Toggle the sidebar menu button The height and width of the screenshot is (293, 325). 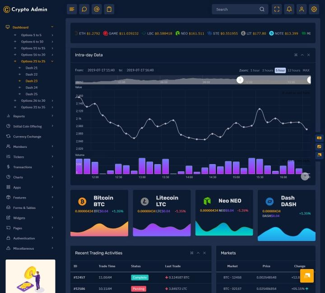[x=72, y=9]
